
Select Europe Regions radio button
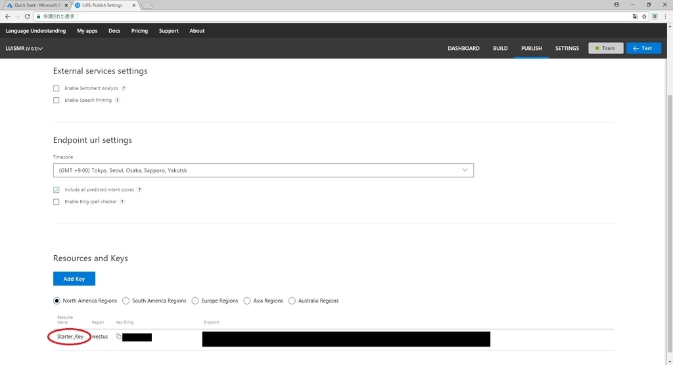pos(195,301)
